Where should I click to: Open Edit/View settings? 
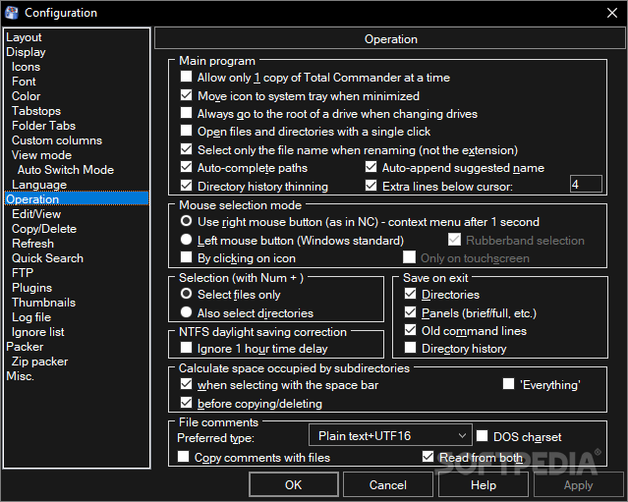(x=36, y=214)
